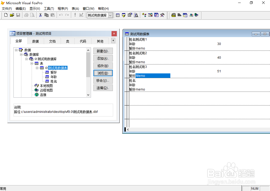Click the Print Preview icon
The image size is (270, 191).
pos(32,15)
